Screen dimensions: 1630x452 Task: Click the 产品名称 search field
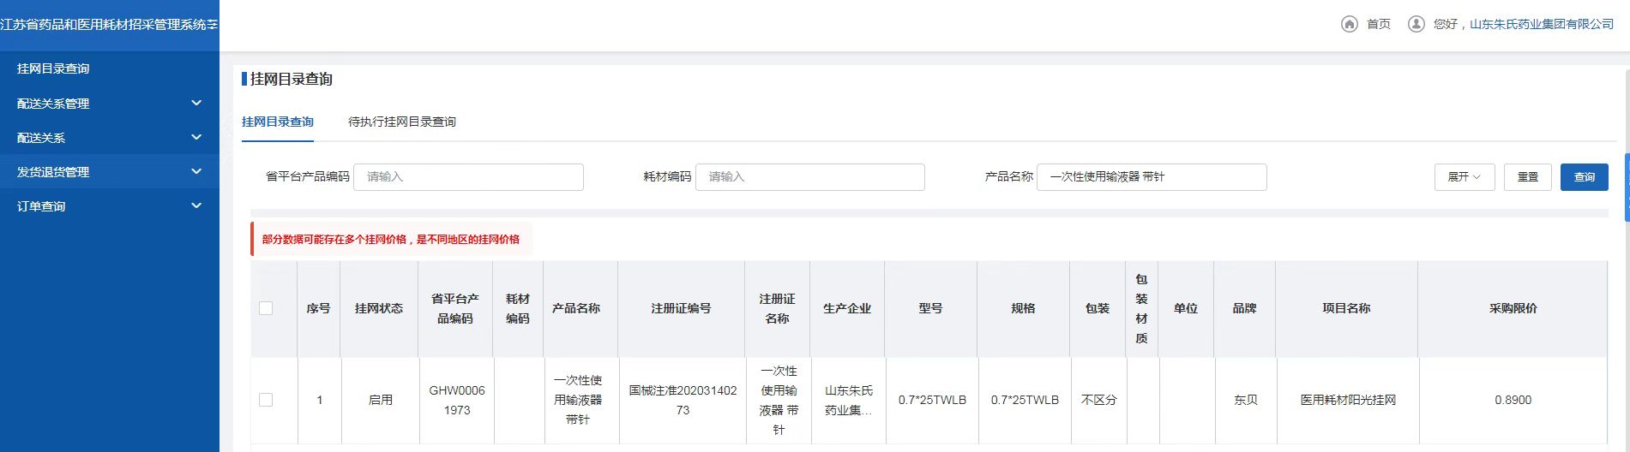click(1151, 177)
